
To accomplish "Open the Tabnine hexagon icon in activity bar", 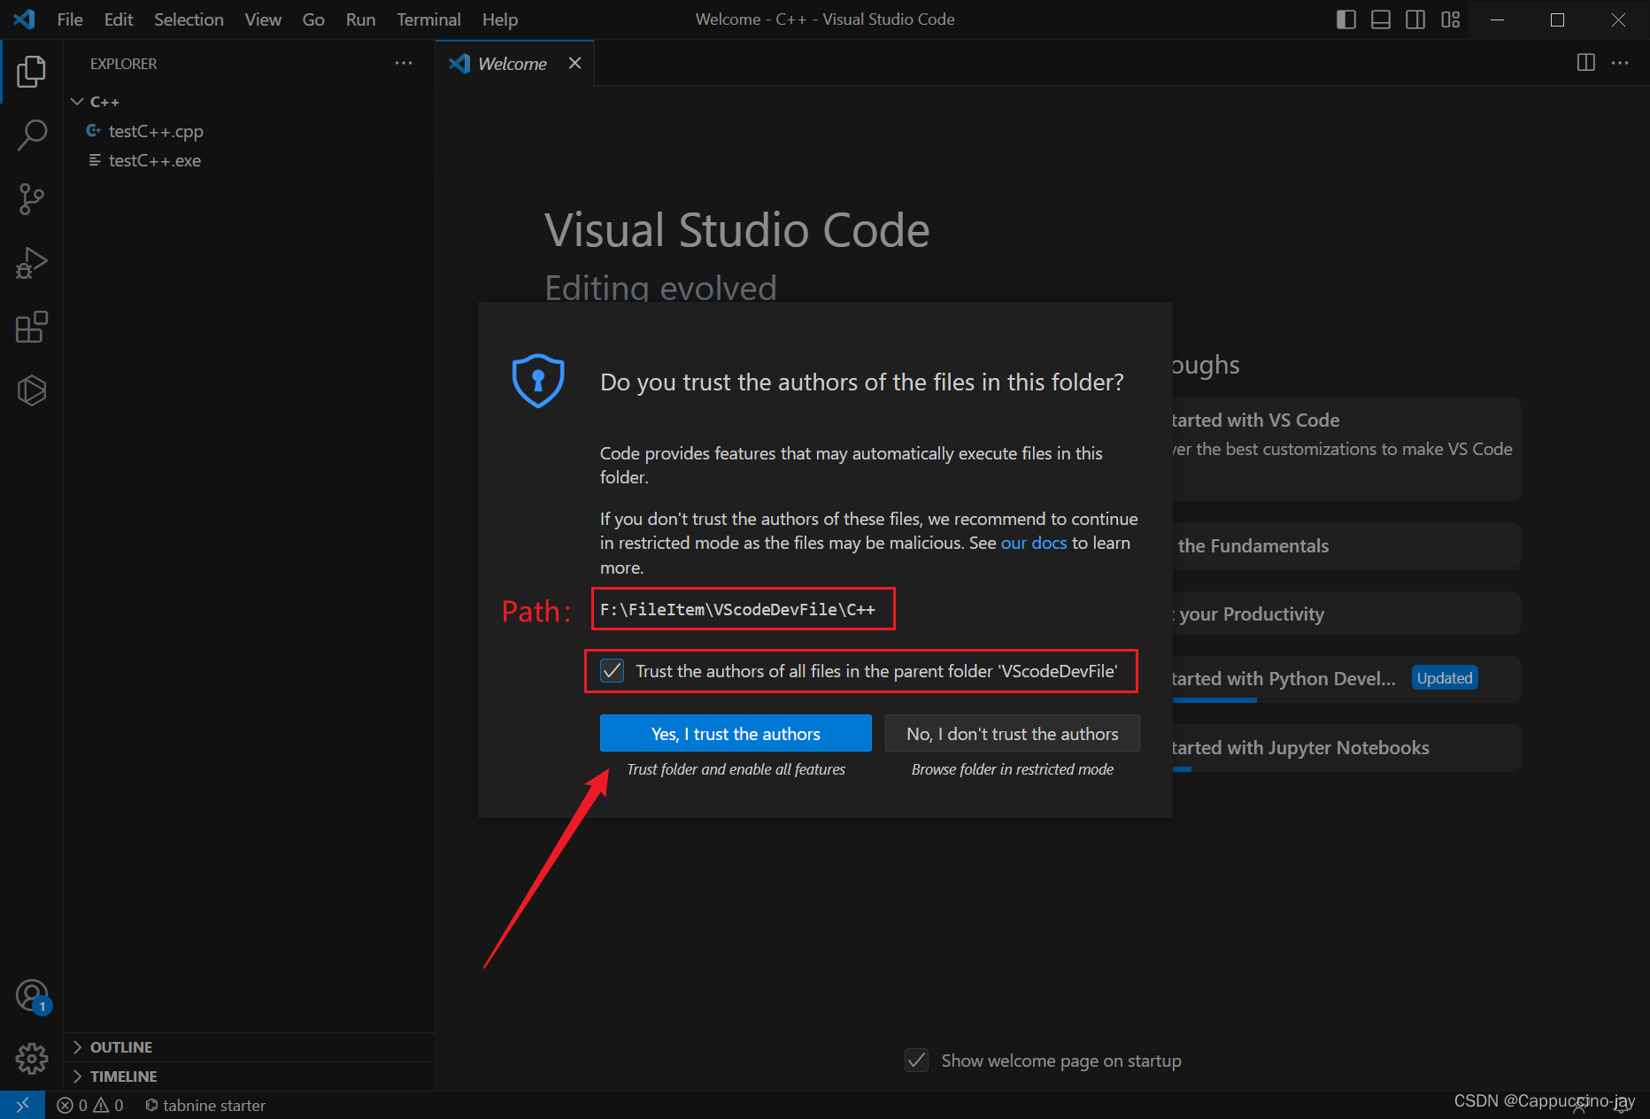I will pos(32,390).
